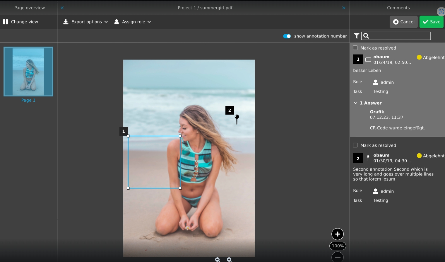This screenshot has height=262, width=445.
Task: Click the green Save button
Action: [x=431, y=22]
